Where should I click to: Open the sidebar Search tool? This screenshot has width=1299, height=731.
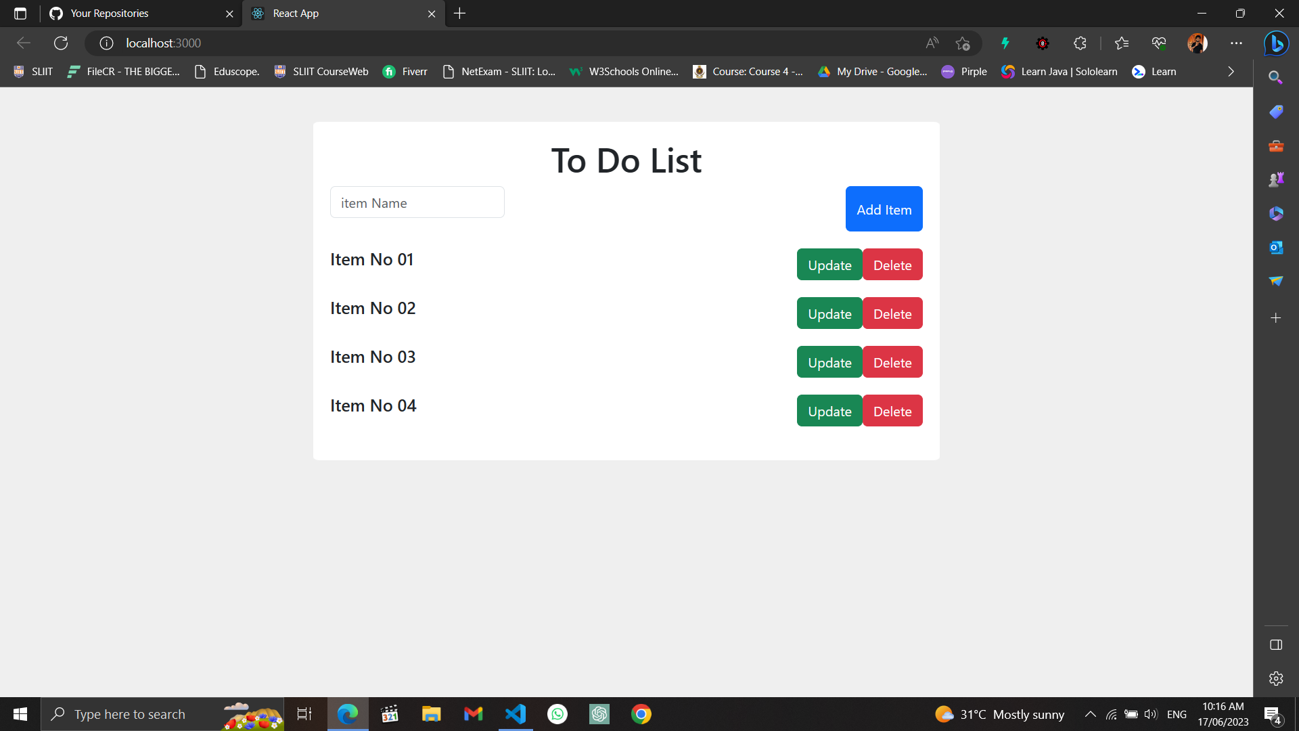[1276, 77]
